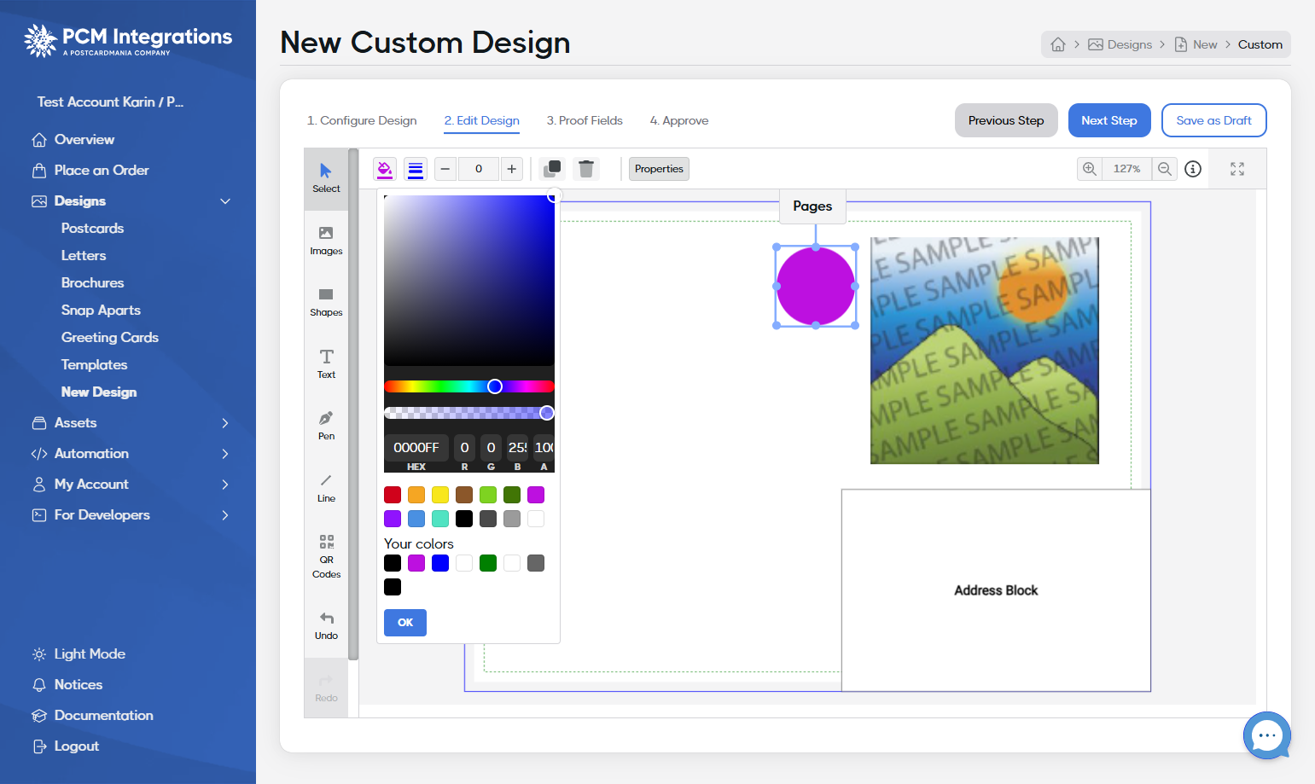Pick the red preset color swatch
The image size is (1315, 784).
point(393,495)
